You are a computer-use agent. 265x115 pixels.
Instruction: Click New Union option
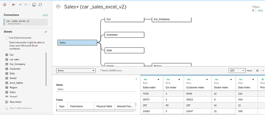point(15,102)
